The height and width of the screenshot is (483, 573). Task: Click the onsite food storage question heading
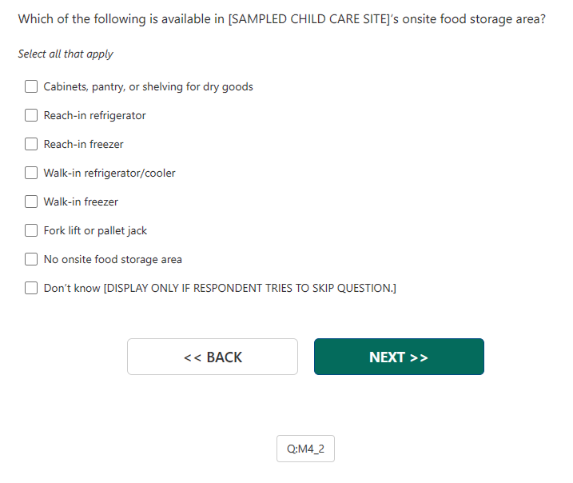281,19
